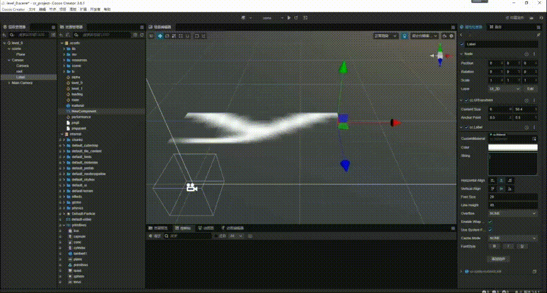Select right horizontal align icon
The height and width of the screenshot is (293, 547).
point(510,180)
